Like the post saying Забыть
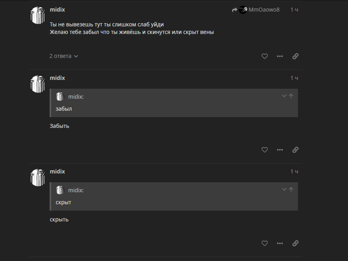 pos(264,150)
